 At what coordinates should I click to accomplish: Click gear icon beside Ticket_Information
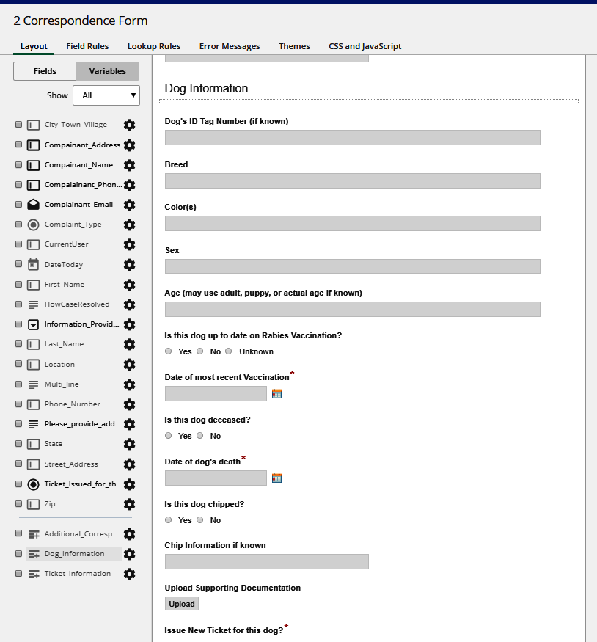pyautogui.click(x=130, y=574)
